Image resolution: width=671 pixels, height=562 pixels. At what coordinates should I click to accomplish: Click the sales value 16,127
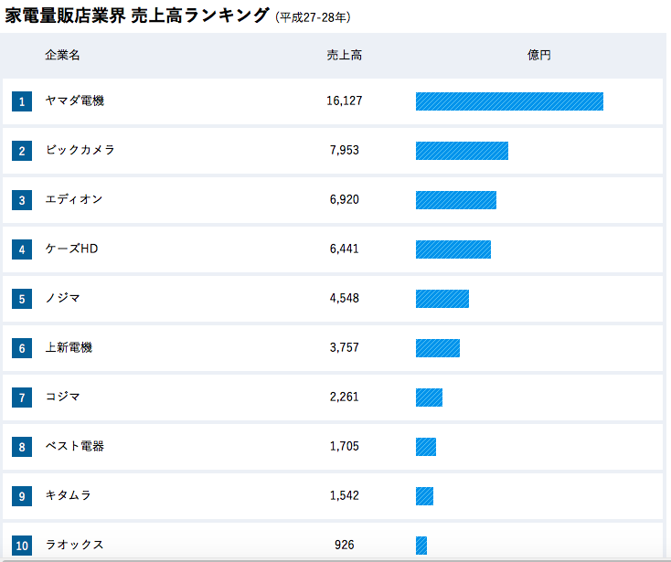point(344,101)
